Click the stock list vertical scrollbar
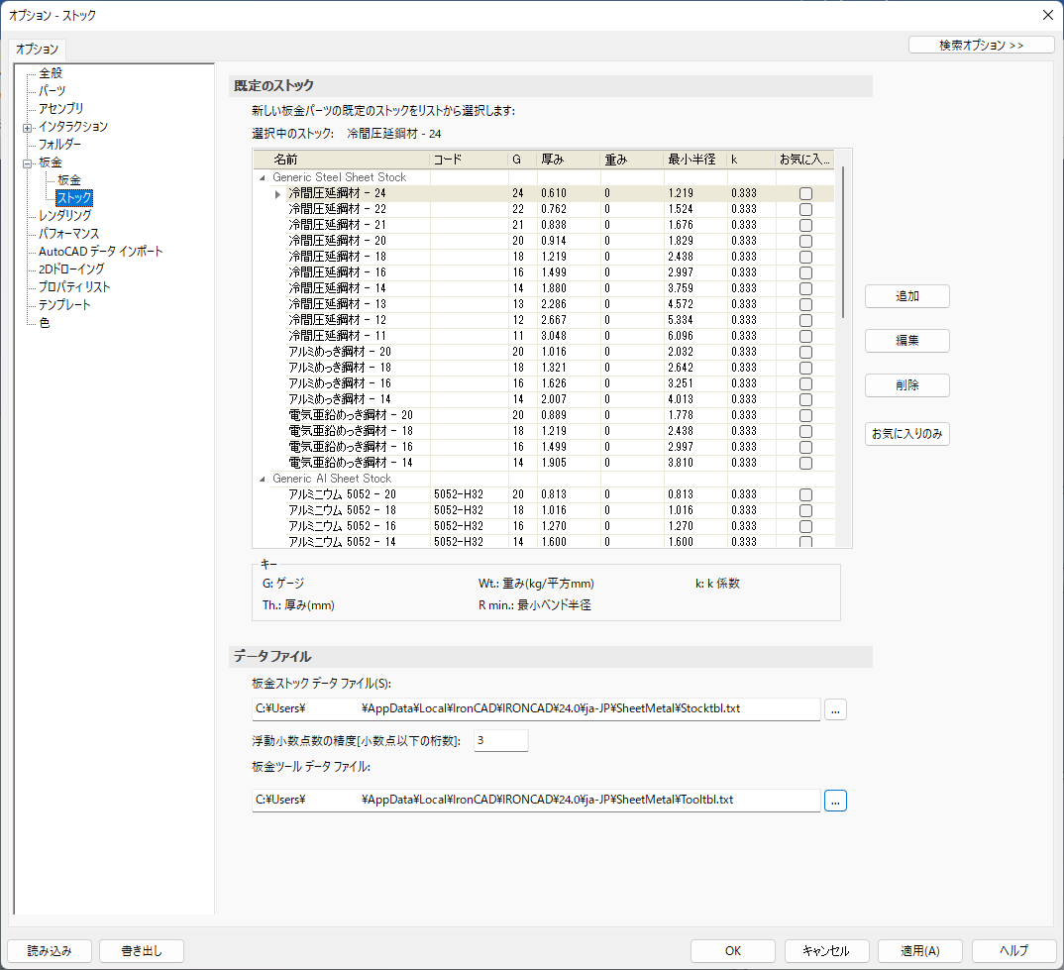This screenshot has width=1064, height=970. pos(843,243)
